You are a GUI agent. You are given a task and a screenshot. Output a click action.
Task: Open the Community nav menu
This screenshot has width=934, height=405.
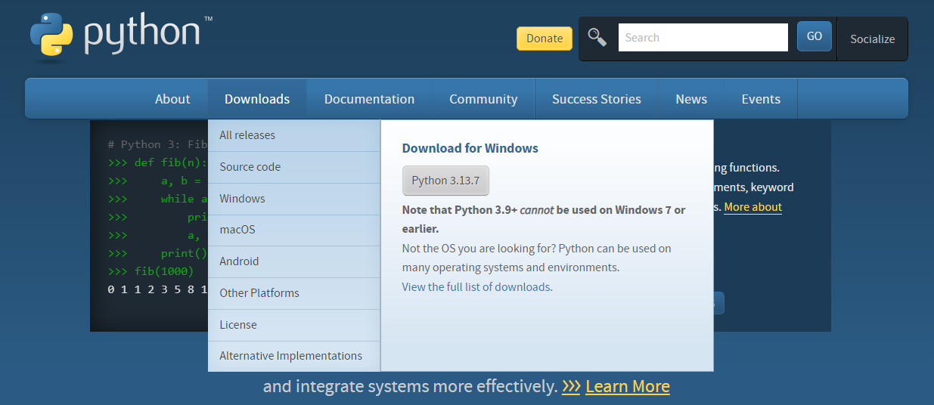[x=483, y=99]
